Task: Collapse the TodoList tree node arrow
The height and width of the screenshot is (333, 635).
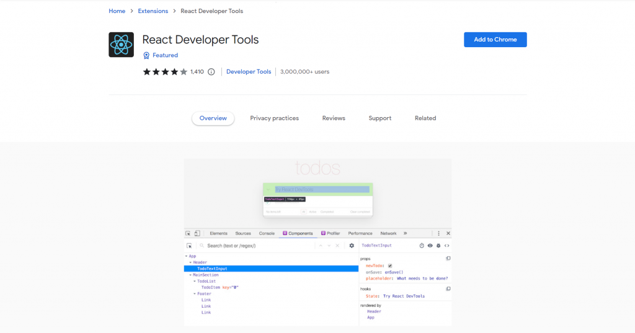Action: pos(195,281)
